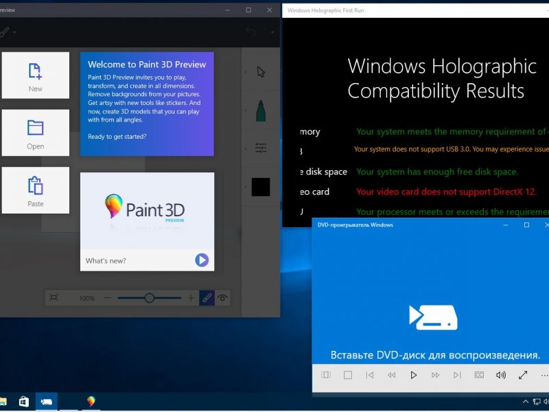549x412 pixels.
Task: Expand the arrow beside the marker tool
Action: [x=246, y=111]
